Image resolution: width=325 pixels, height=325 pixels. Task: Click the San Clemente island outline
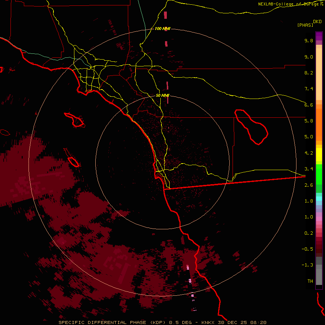72,158
